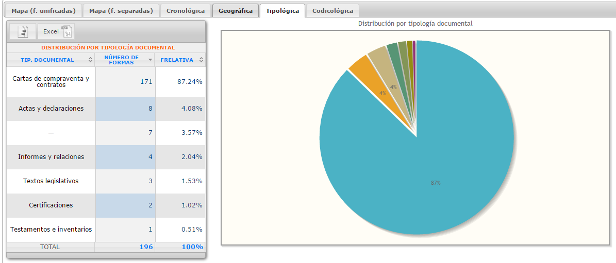Switch to the Geográfica tab

(x=235, y=10)
